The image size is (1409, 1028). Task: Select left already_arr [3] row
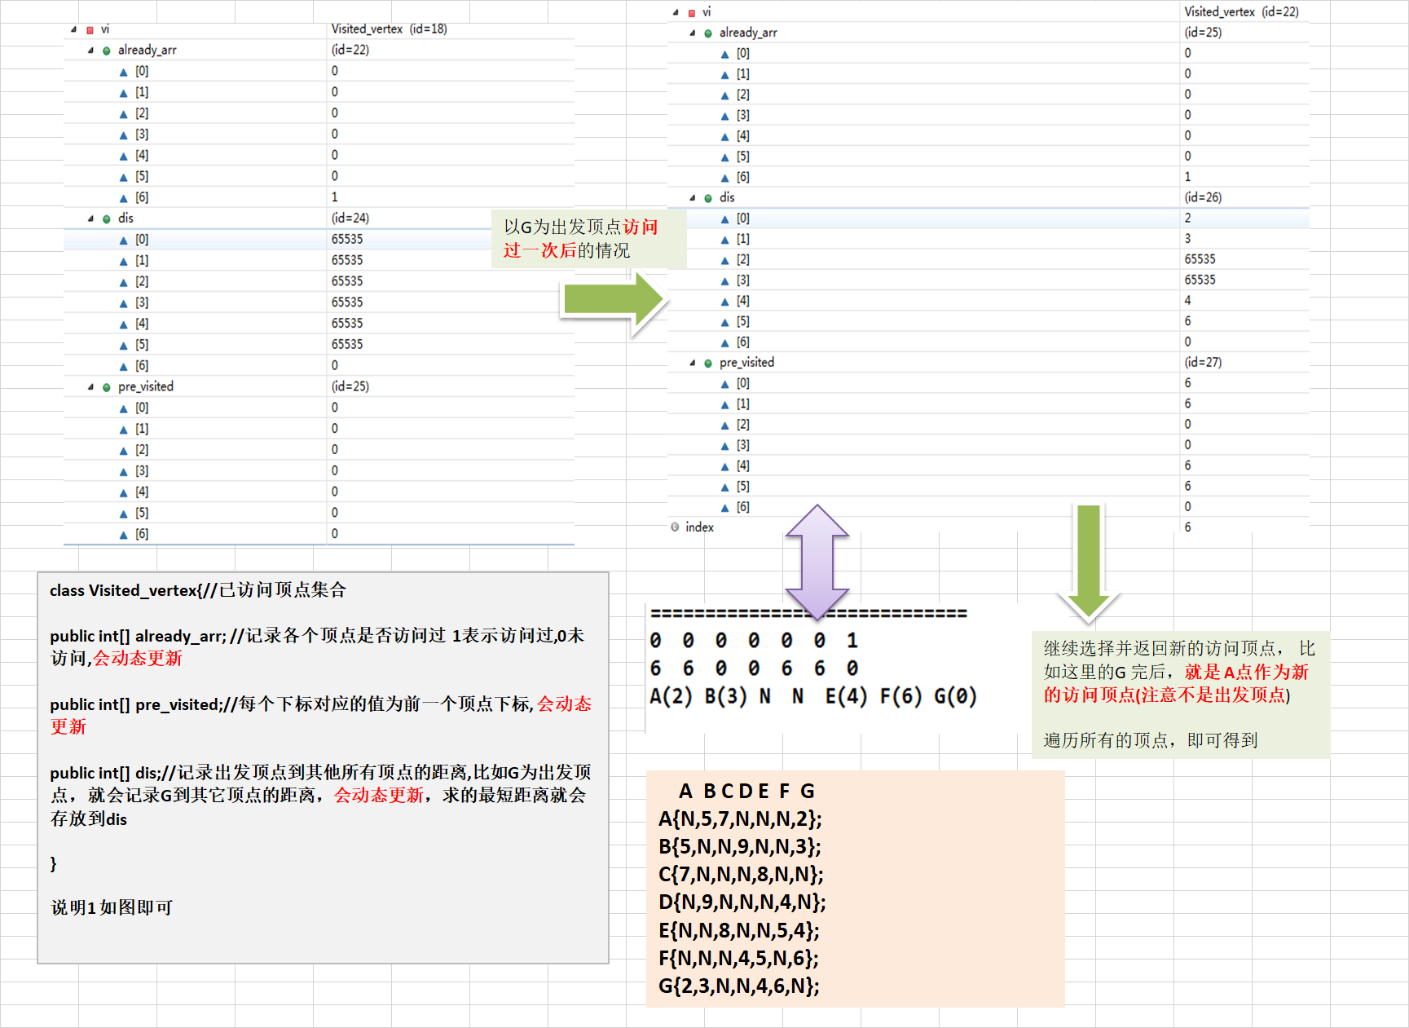pyautogui.click(x=319, y=134)
